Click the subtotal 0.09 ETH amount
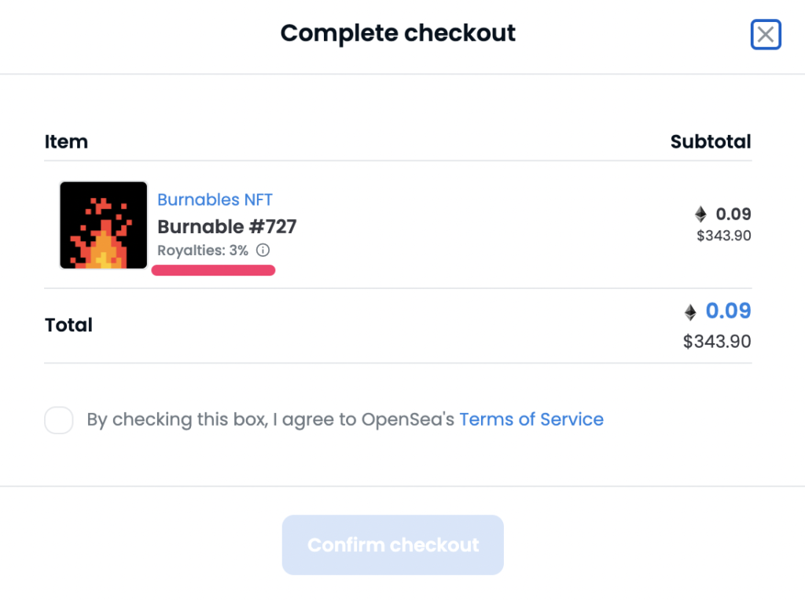The height and width of the screenshot is (600, 805). coord(733,214)
